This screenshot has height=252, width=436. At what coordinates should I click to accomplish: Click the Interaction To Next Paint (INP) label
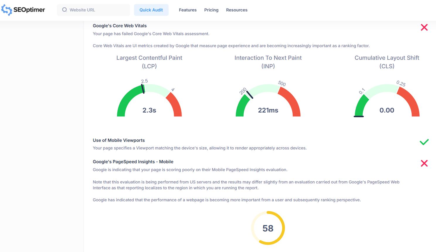[x=268, y=62]
